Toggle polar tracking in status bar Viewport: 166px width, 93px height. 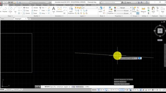pos(111,90)
